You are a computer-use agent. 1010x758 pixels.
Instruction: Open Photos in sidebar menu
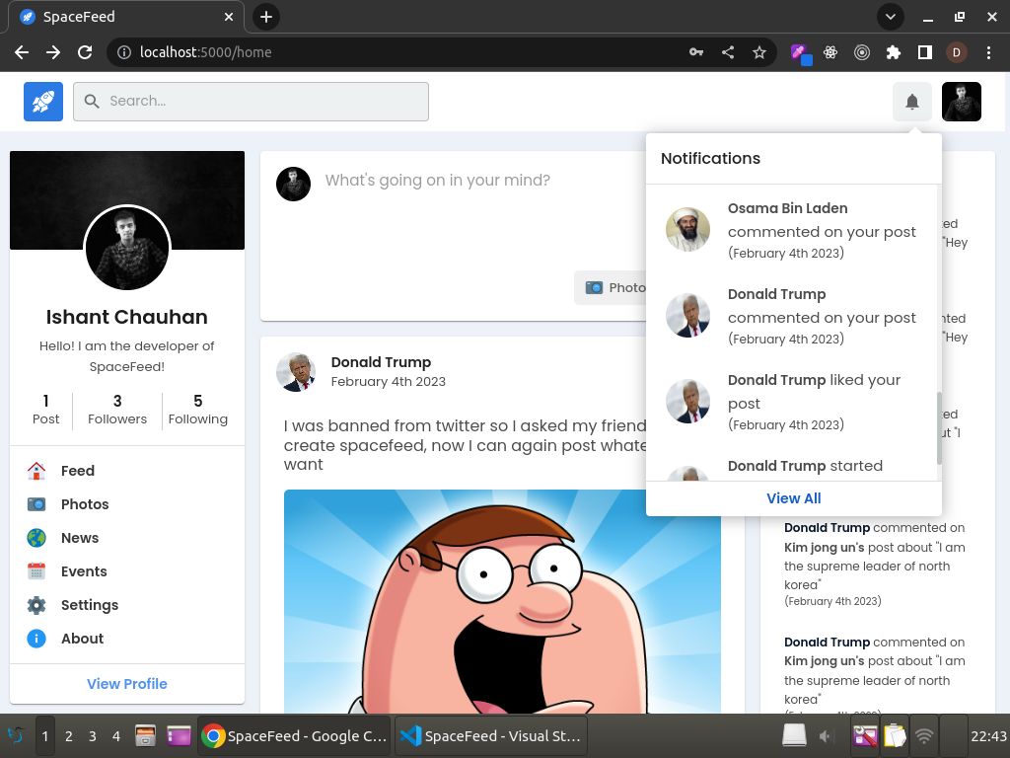pos(85,504)
